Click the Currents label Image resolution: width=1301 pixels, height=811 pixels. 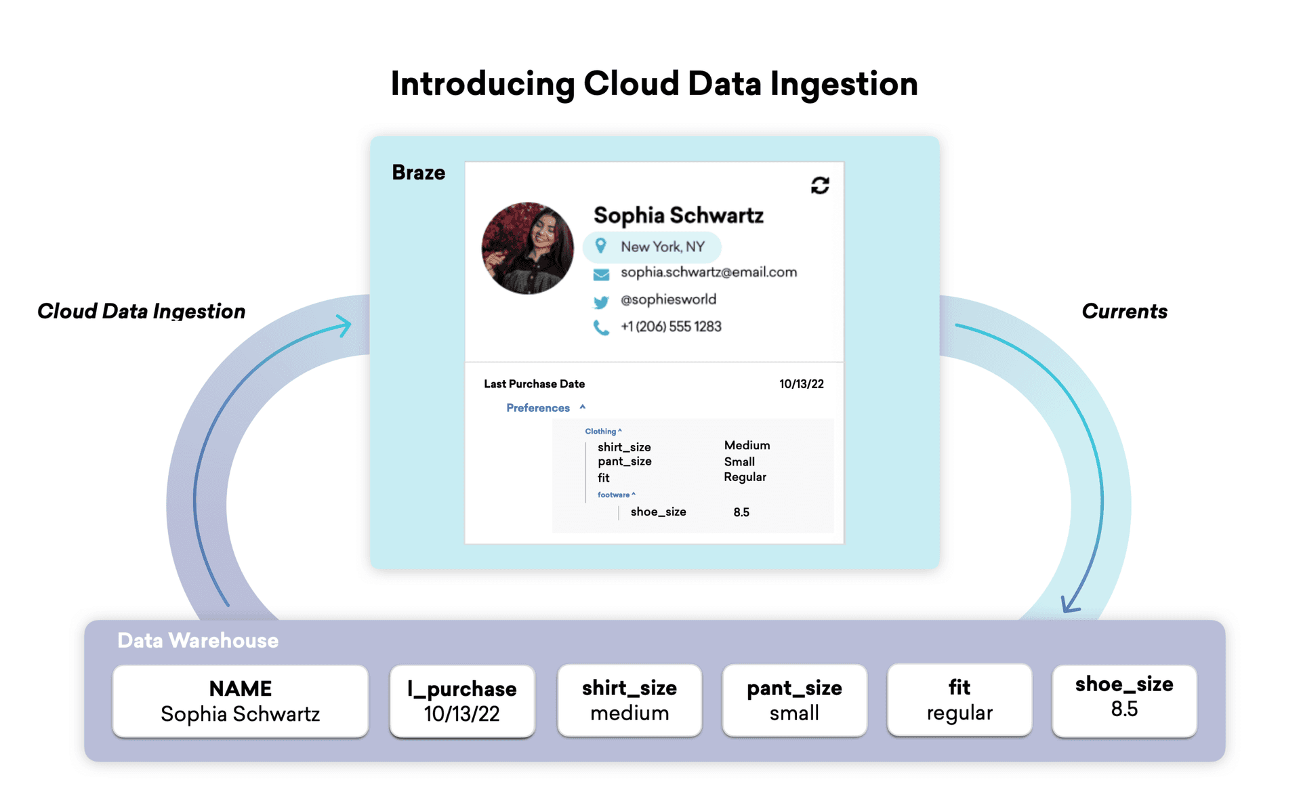coord(1124,311)
